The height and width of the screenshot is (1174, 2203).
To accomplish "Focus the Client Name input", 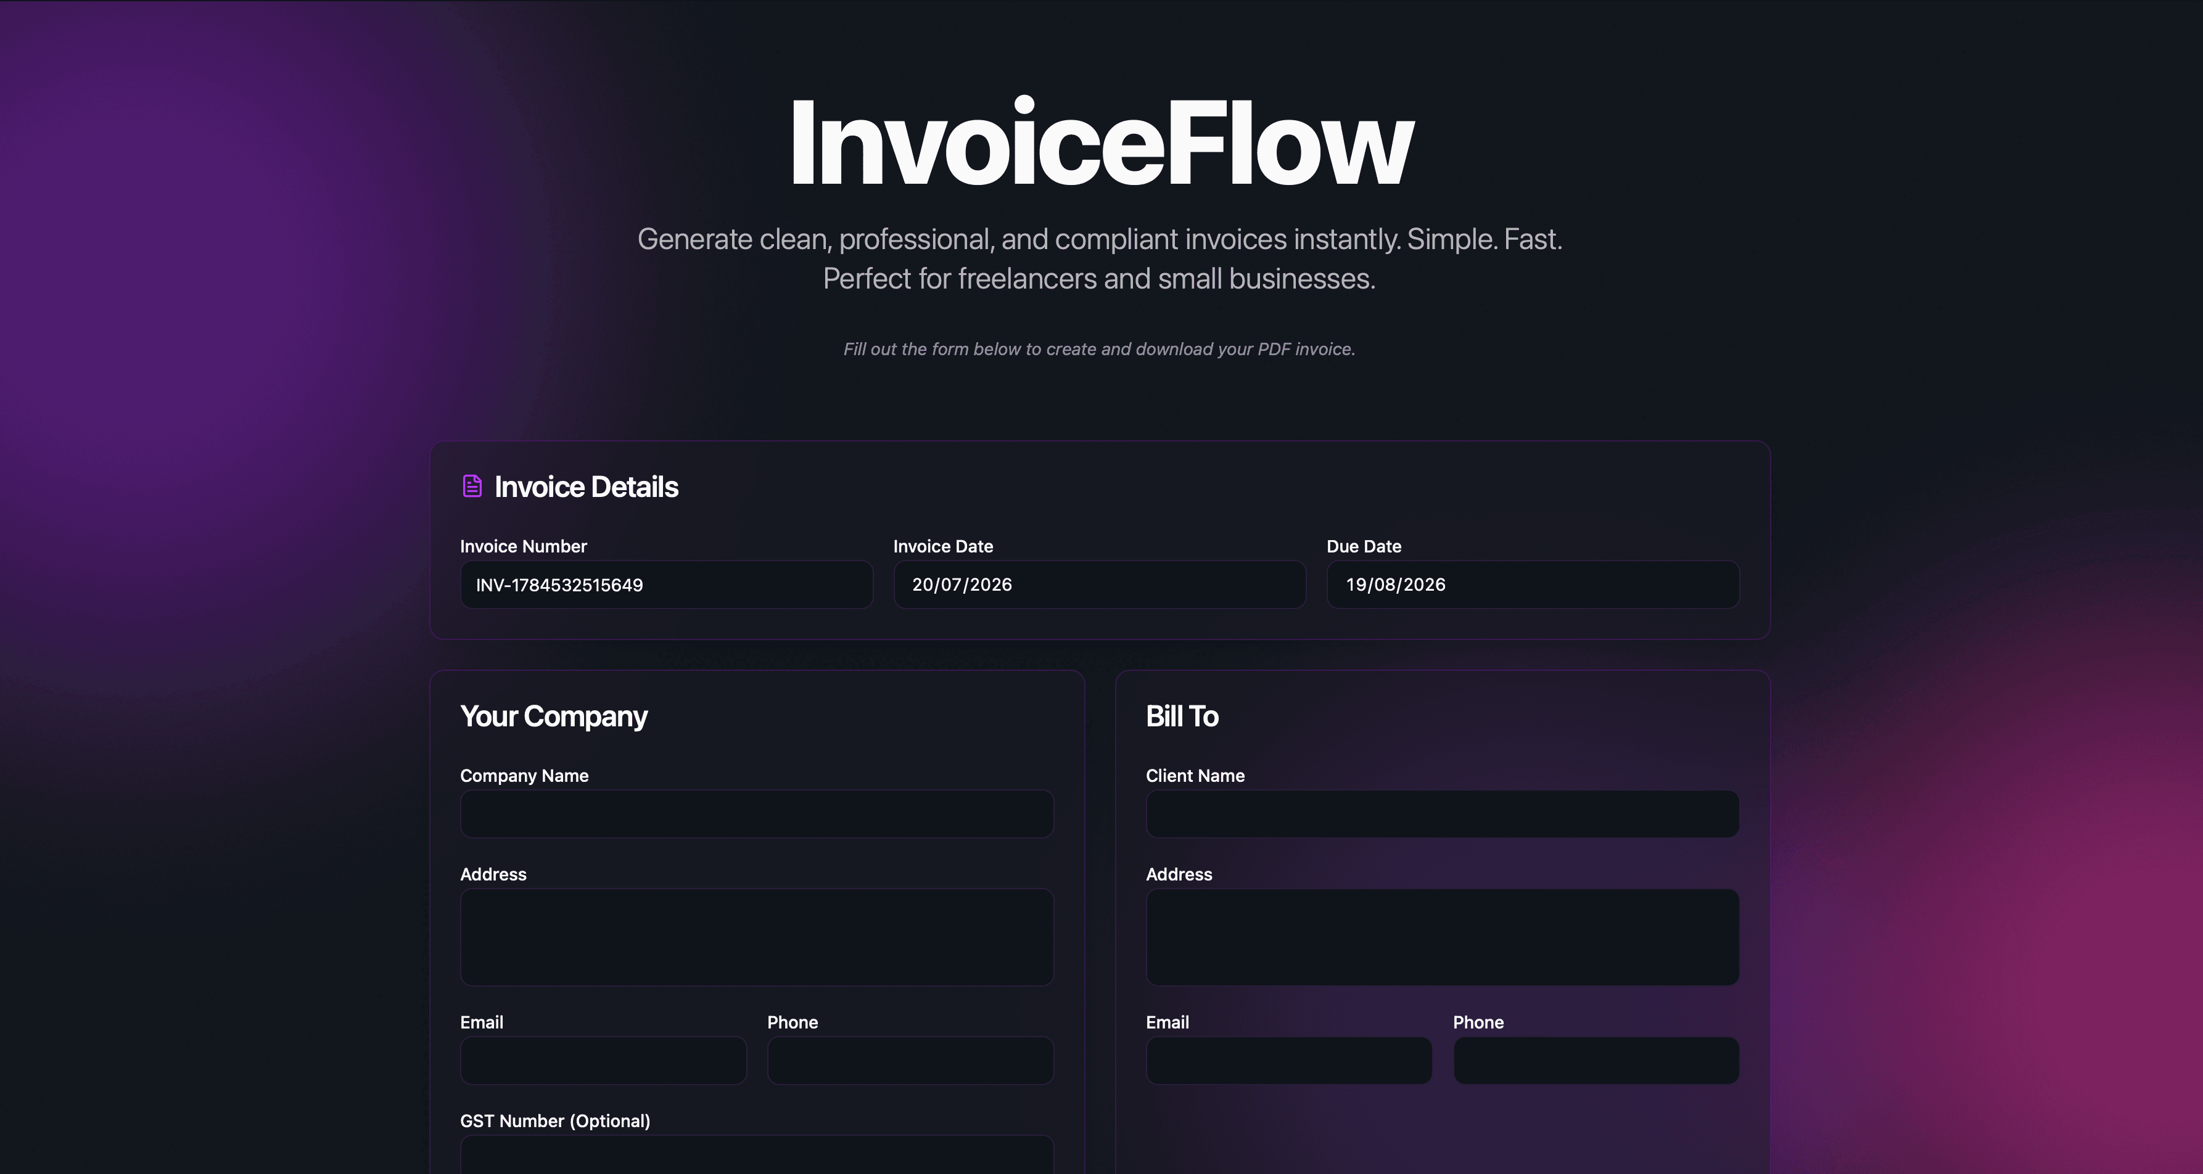I will [x=1442, y=814].
